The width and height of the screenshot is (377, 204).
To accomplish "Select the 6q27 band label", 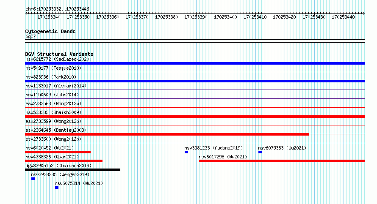I will [x=30, y=36].
